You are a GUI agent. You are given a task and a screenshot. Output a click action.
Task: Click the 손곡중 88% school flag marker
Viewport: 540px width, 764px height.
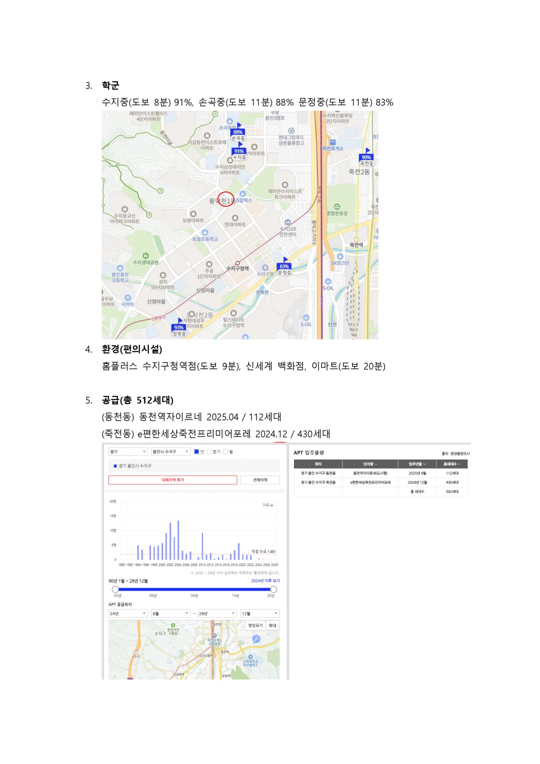pyautogui.click(x=238, y=132)
